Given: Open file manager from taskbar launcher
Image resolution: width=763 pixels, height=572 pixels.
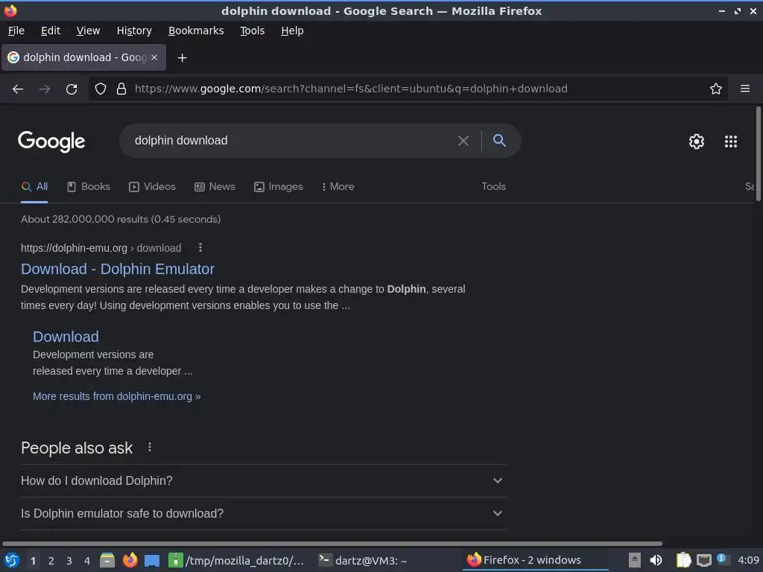Looking at the screenshot, I should coord(107,560).
